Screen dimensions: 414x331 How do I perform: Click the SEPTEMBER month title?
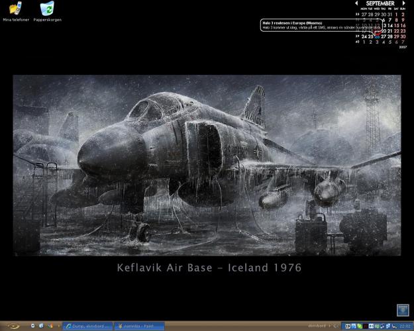[380, 3]
